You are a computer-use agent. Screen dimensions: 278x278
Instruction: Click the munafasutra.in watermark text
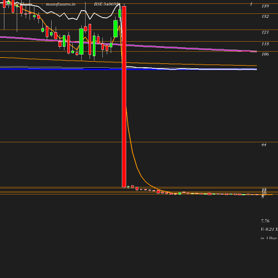tap(61, 4)
